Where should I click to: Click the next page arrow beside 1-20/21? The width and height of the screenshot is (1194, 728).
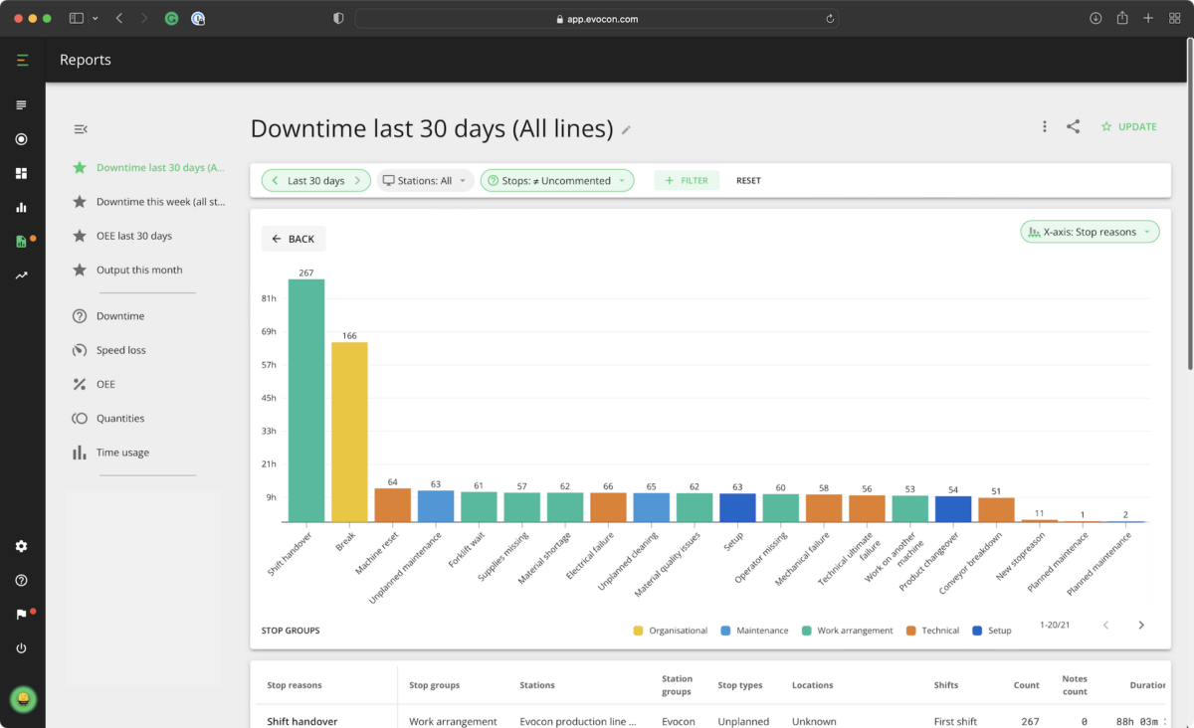click(x=1140, y=625)
